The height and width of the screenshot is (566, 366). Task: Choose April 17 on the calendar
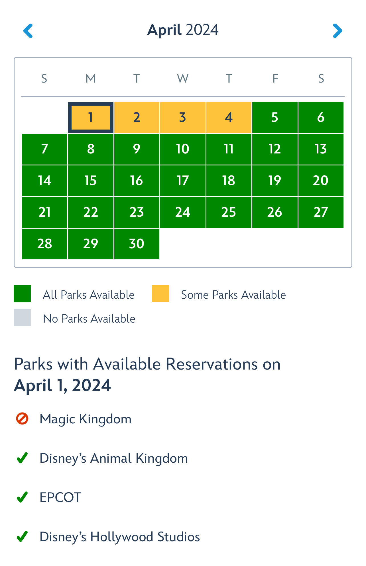point(183,181)
